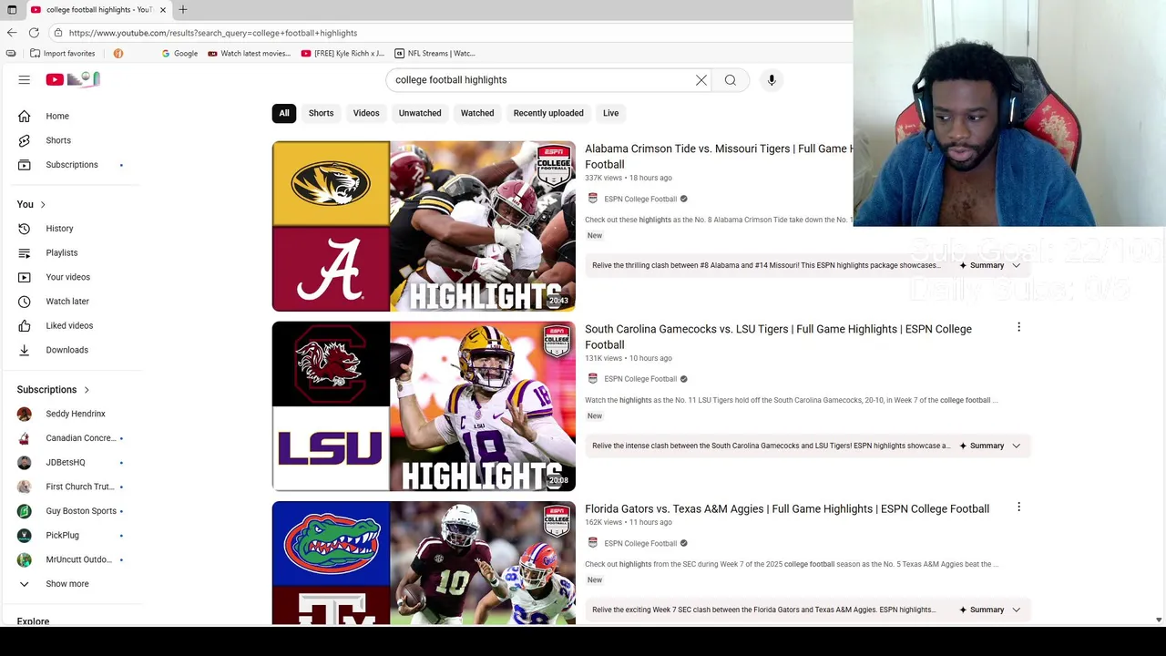Viewport: 1166px width, 656px height.
Task: Open Subscriptions in the sidebar
Action: tap(73, 165)
